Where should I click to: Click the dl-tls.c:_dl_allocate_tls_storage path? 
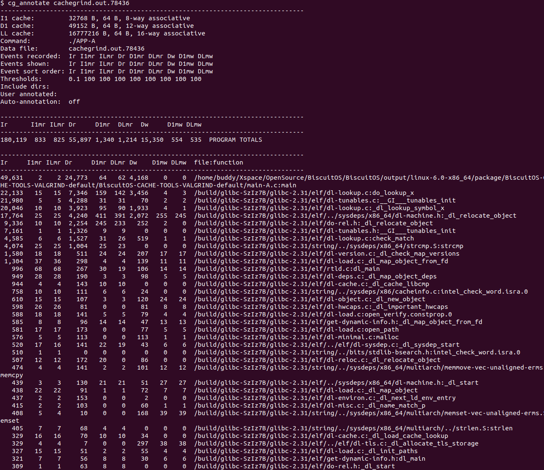tap(336, 443)
